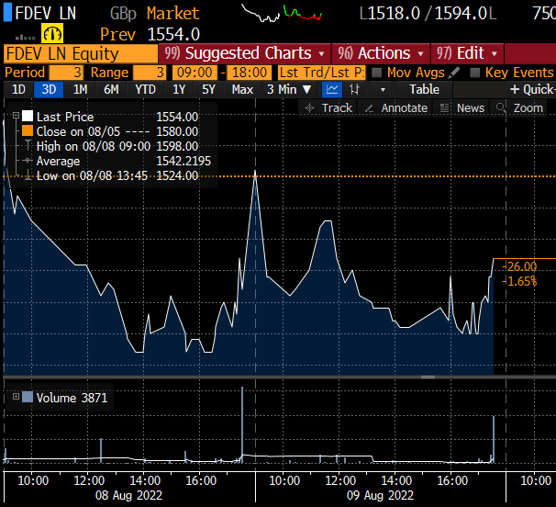Click the -1.65% change label
This screenshot has height=507, width=556.
point(519,281)
